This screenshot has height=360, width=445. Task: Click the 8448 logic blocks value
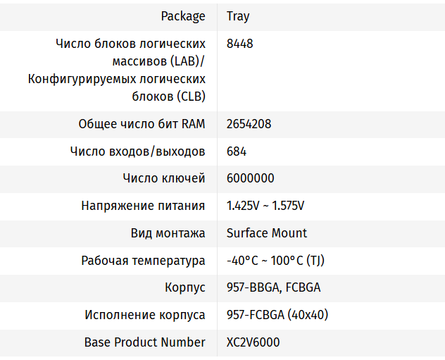coord(240,44)
